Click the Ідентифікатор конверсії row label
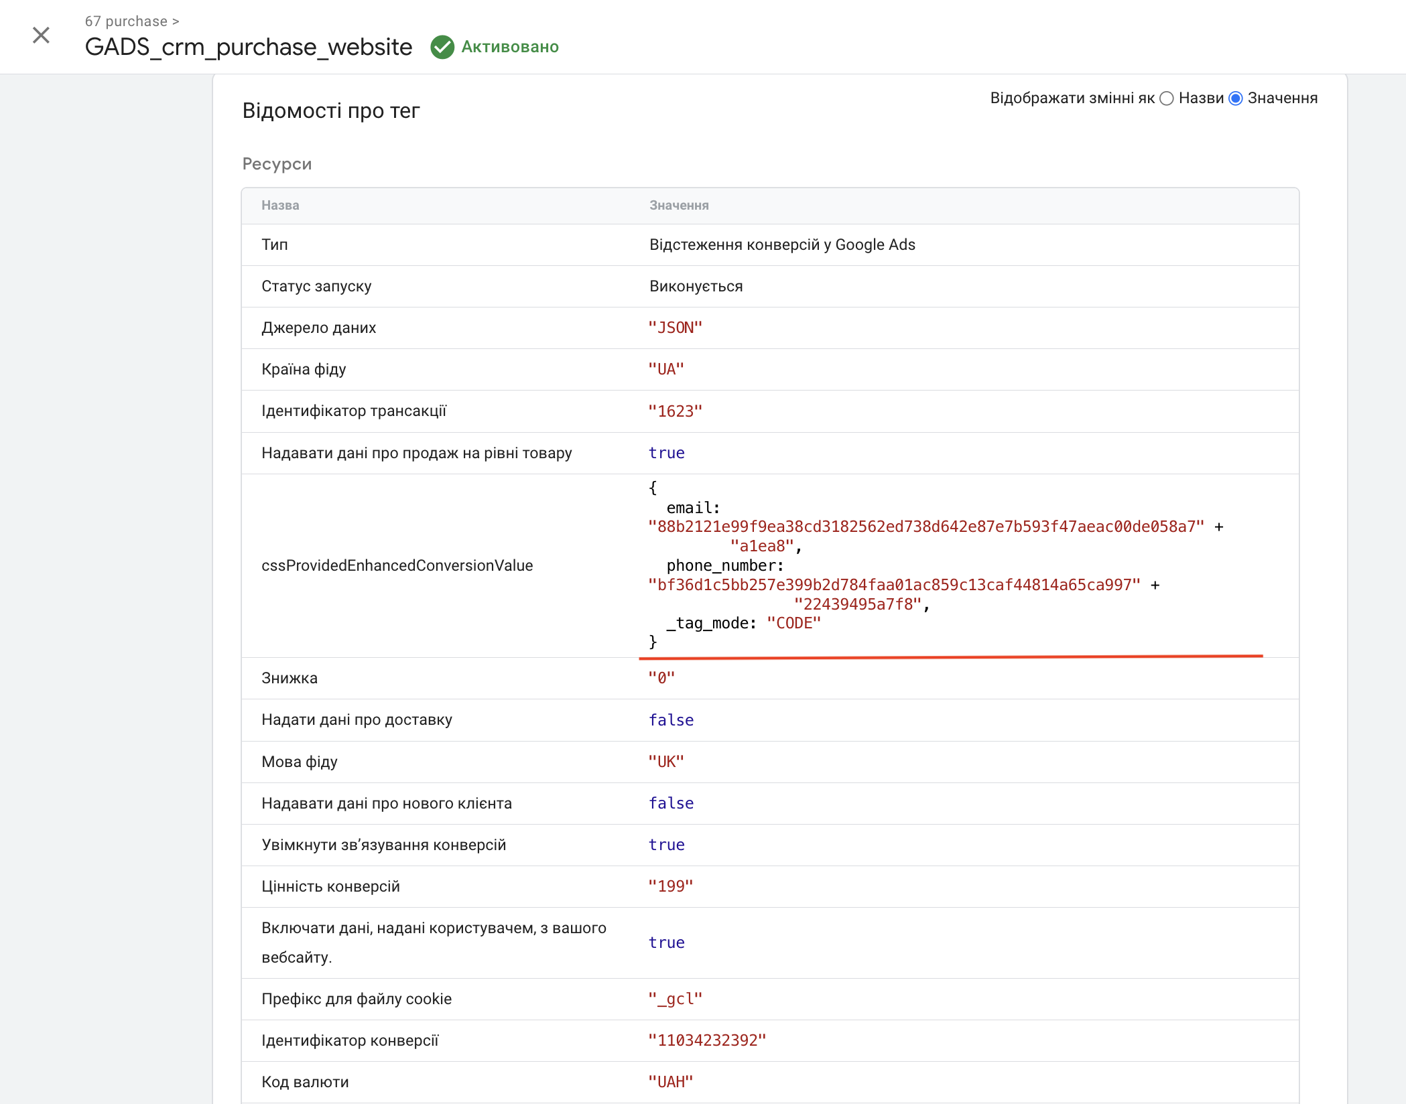The width and height of the screenshot is (1406, 1104). point(350,1040)
